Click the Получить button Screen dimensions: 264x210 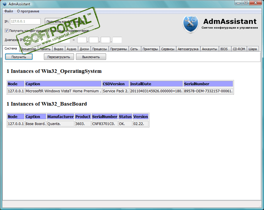(x=19, y=57)
